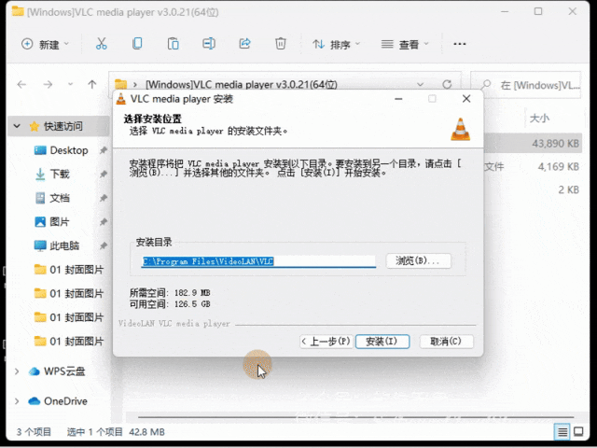Open recent locations chevron beside forward arrow
The height and width of the screenshot is (448, 597).
pos(71,84)
